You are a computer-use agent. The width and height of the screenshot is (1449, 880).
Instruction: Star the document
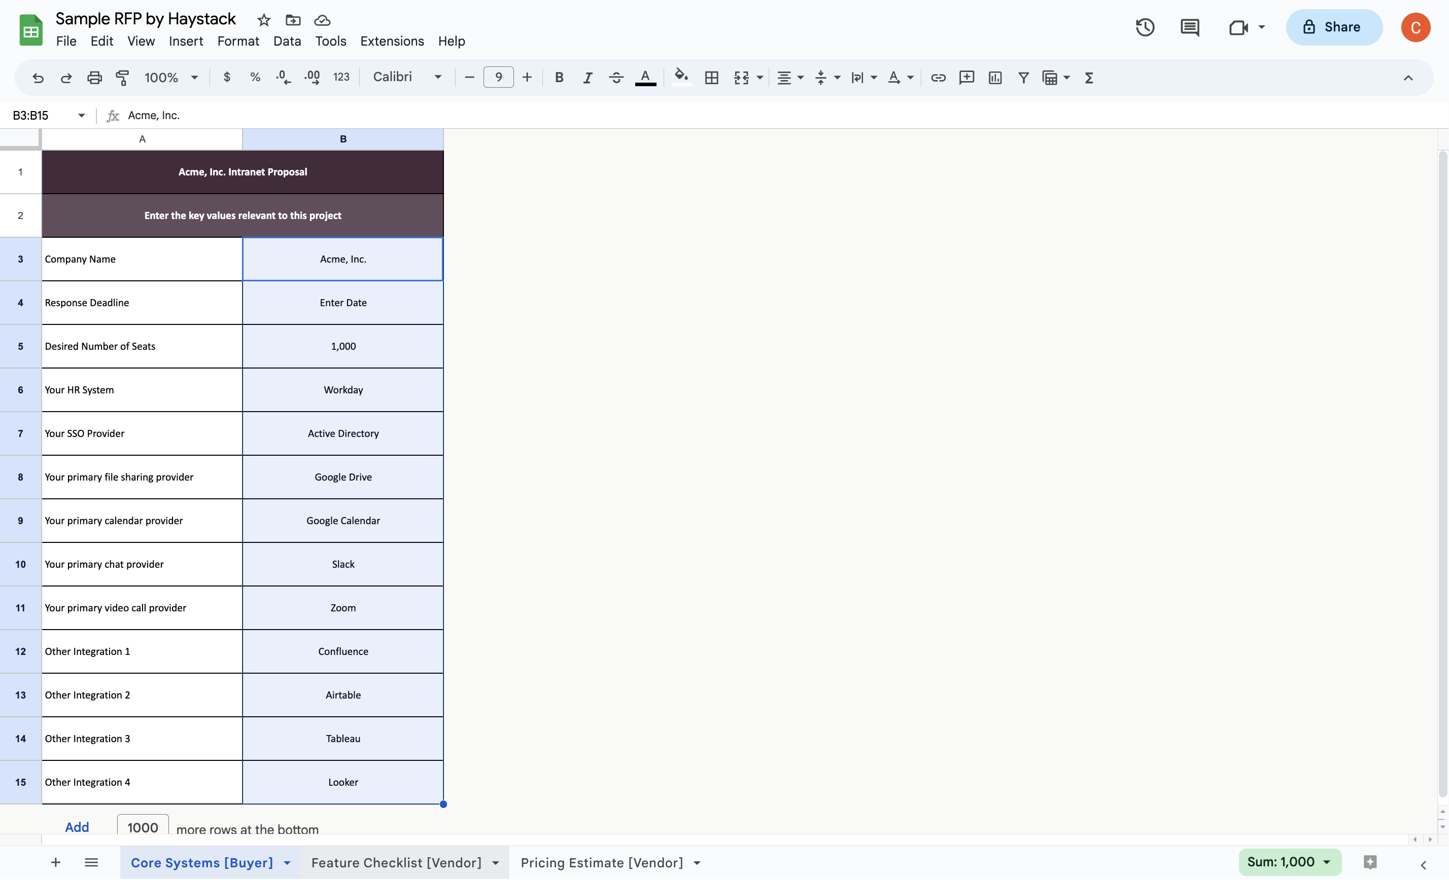point(264,21)
